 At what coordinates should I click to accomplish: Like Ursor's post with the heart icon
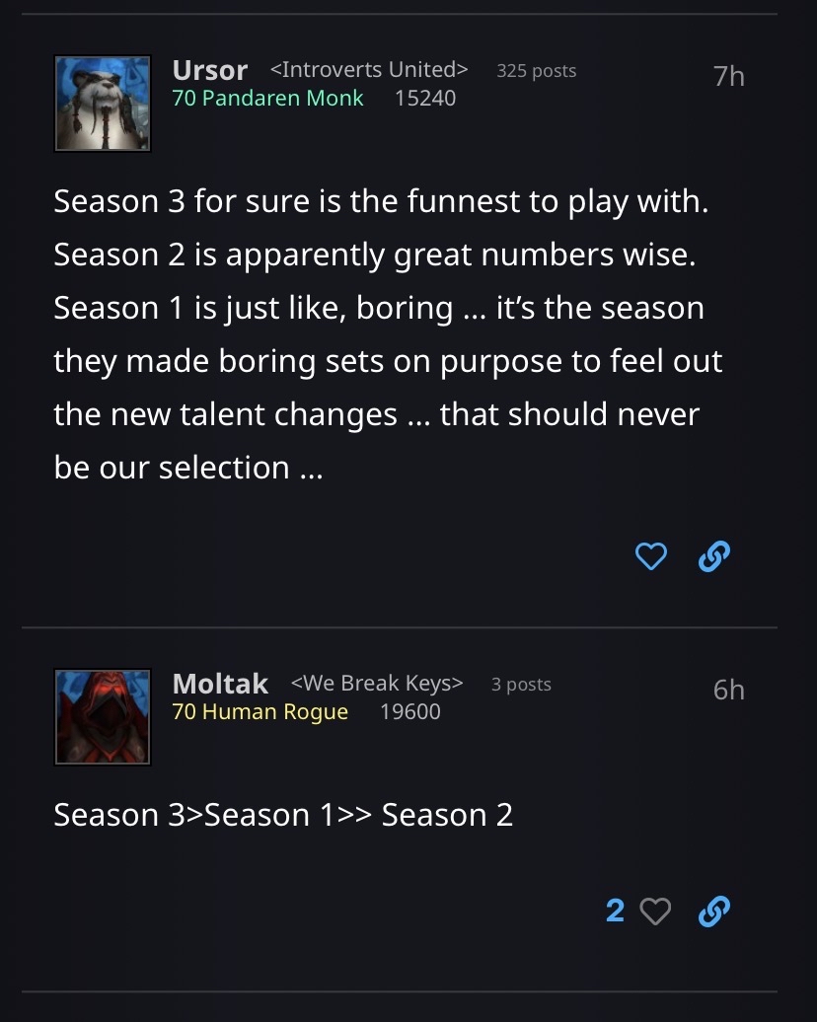[x=650, y=557]
